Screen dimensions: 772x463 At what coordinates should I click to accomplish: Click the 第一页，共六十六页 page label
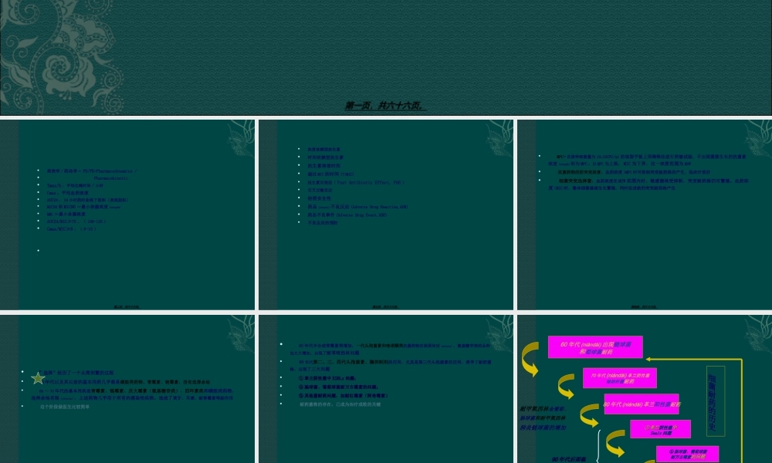[x=386, y=106]
